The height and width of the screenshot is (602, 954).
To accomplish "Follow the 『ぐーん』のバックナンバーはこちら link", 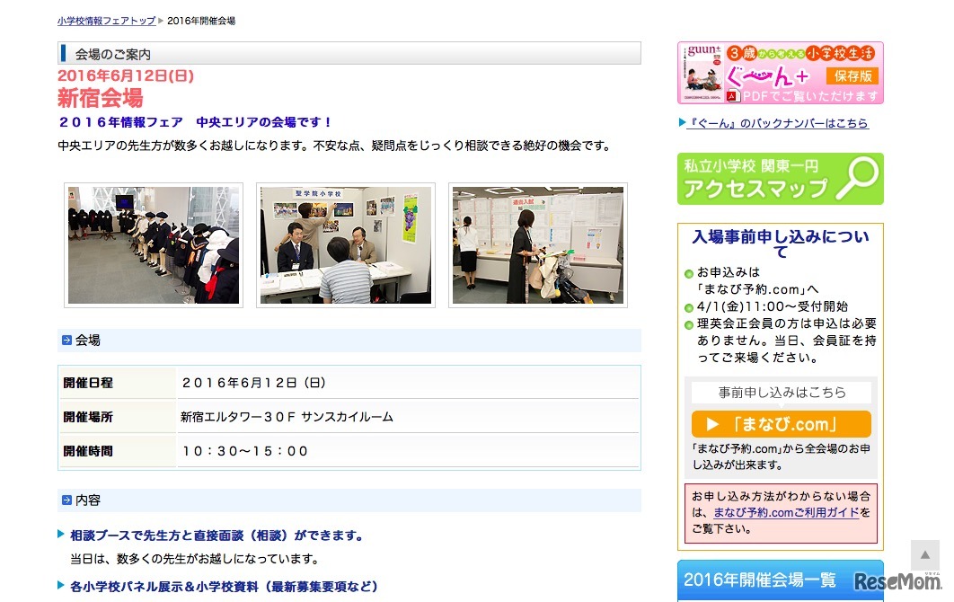I will click(x=777, y=123).
